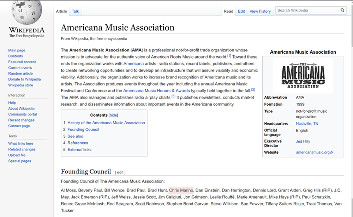The width and height of the screenshot is (353, 217).
Task: Open the Random article sidebar link
Action: pyautogui.click(x=20, y=74)
